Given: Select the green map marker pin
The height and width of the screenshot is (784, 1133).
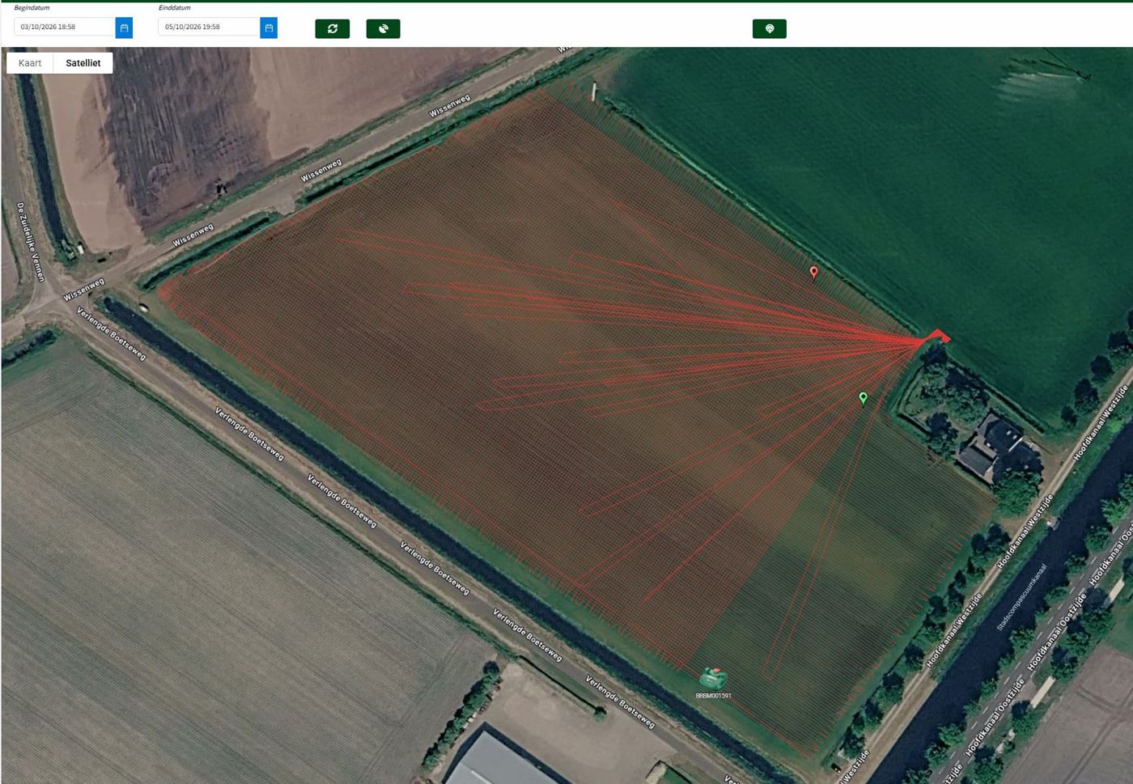Looking at the screenshot, I should point(864,397).
